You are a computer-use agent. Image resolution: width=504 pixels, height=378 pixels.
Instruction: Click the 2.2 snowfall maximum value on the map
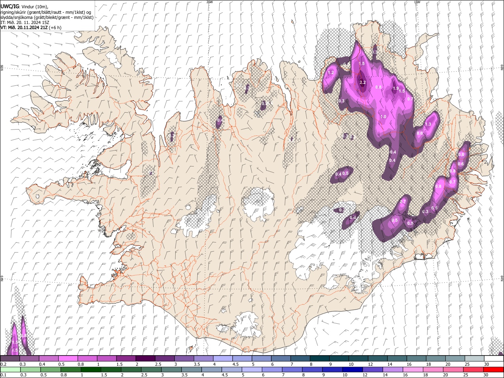point(363,82)
